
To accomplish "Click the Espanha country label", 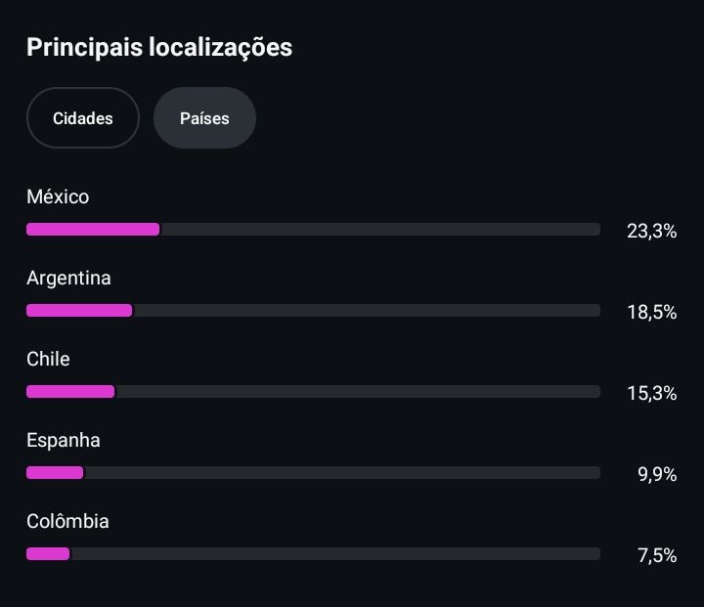I will (64, 440).
